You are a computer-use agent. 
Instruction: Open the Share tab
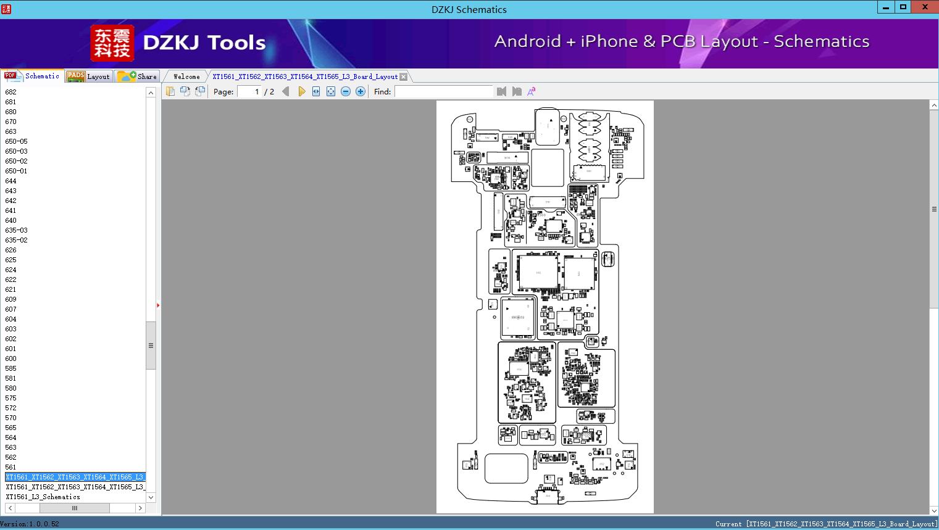(138, 77)
